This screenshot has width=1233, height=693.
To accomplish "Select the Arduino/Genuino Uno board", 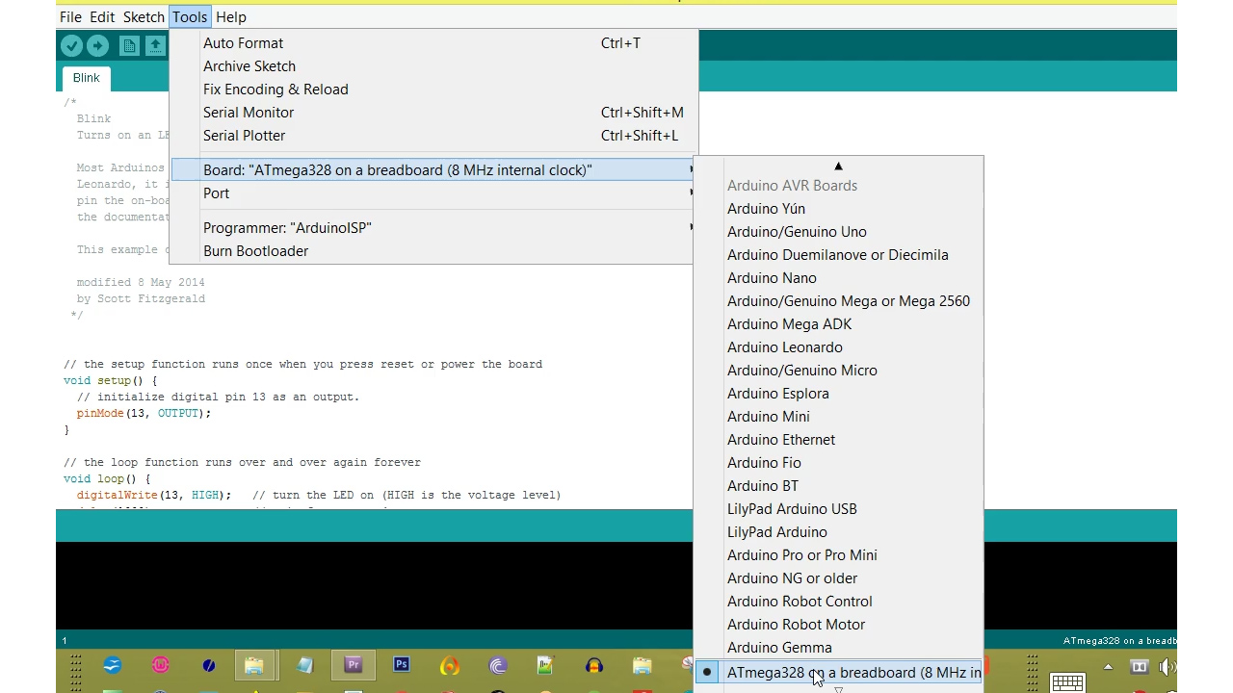I will tap(838, 232).
